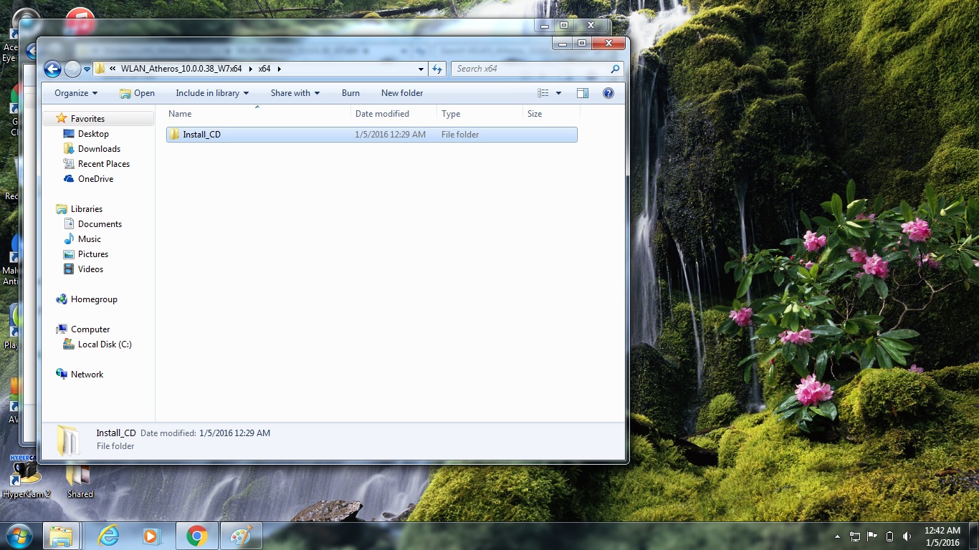Toggle the preview pane

click(x=583, y=93)
